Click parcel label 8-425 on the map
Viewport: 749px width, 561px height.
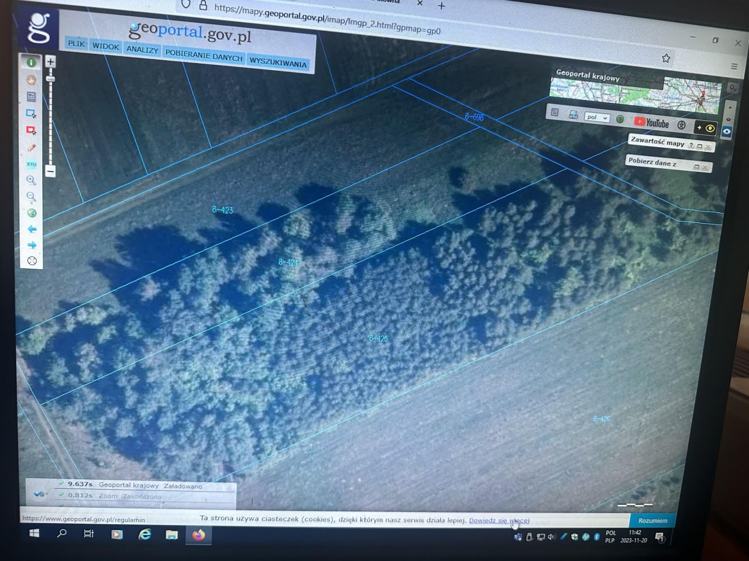coord(378,338)
